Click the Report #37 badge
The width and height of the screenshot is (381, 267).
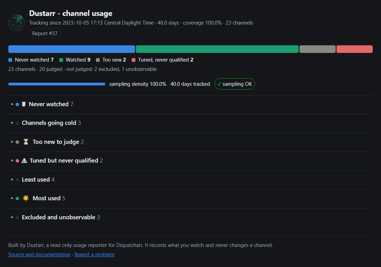click(x=45, y=33)
